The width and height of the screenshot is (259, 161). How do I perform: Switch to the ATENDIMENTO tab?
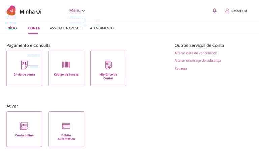[102, 28]
